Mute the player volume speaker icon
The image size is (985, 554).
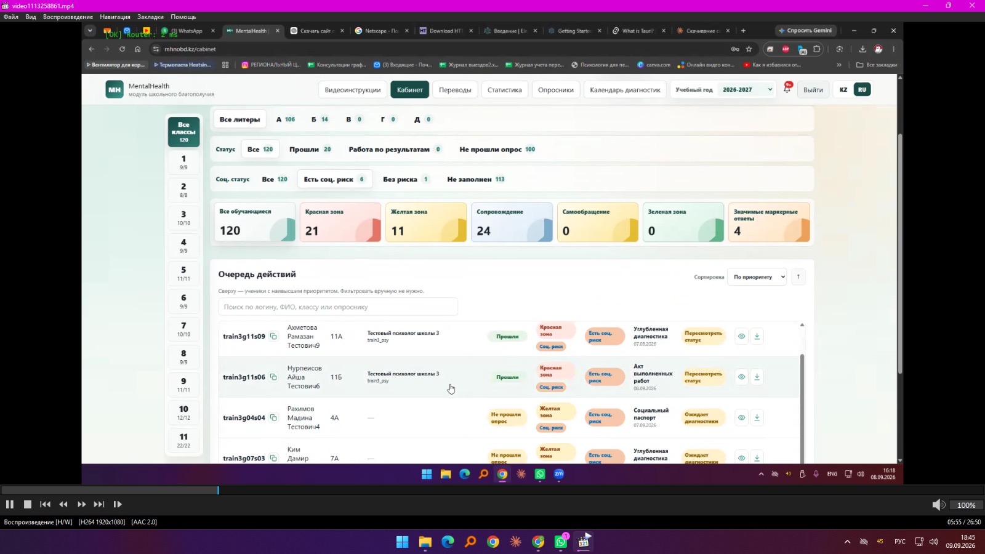(x=938, y=505)
